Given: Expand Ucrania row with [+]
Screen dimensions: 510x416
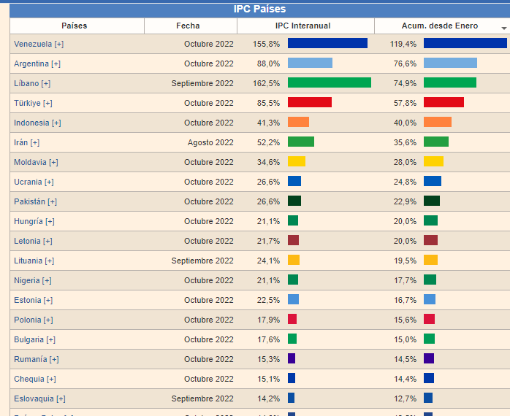Looking at the screenshot, I should tap(49, 182).
